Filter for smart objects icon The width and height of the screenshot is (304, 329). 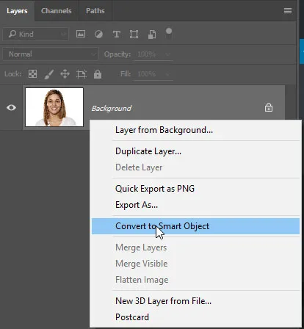click(152, 35)
